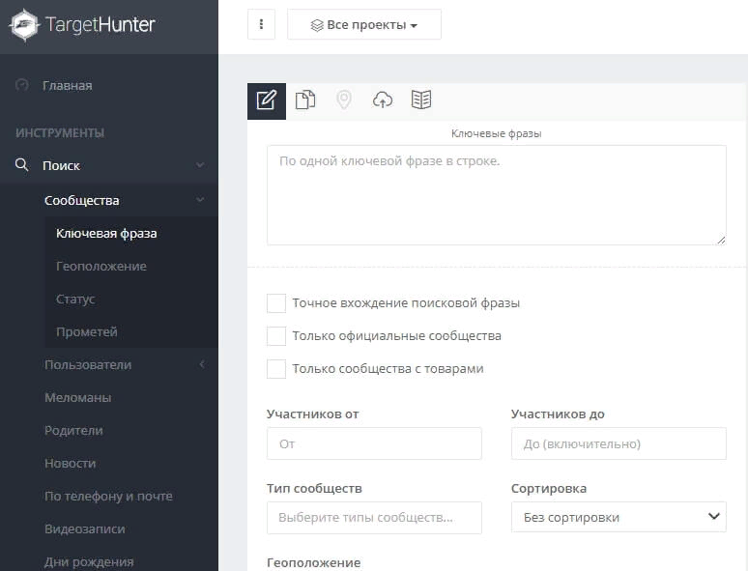Collapse the Сообщества submenu chevron
Viewport: 748px width, 571px height.
click(201, 200)
